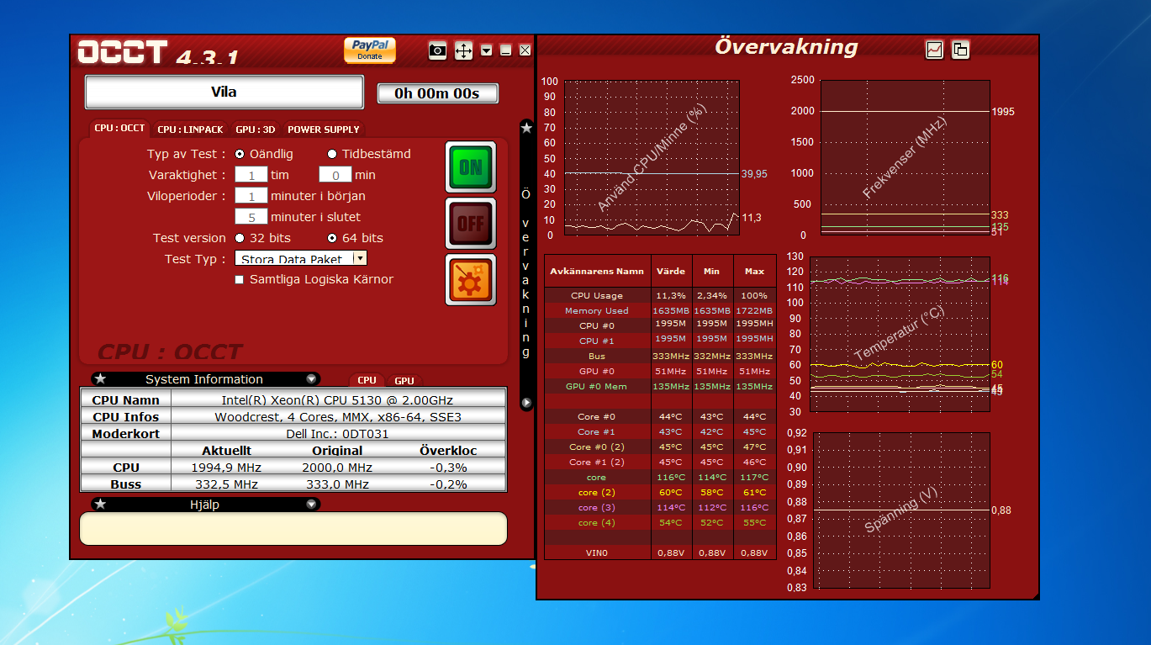Enable Samtliga Logiska Kärnor checkbox
1151x645 pixels.
tap(240, 279)
